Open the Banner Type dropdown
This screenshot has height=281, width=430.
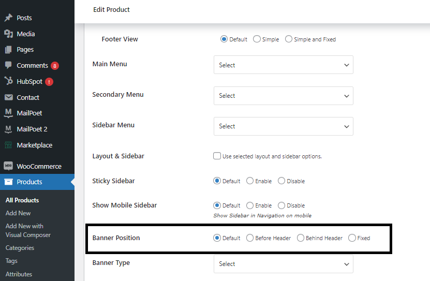point(283,264)
